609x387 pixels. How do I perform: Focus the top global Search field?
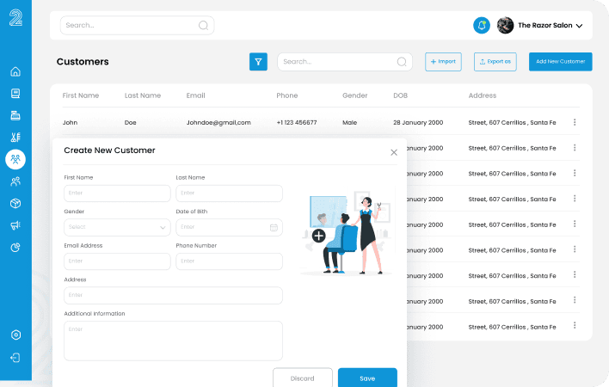coord(137,26)
